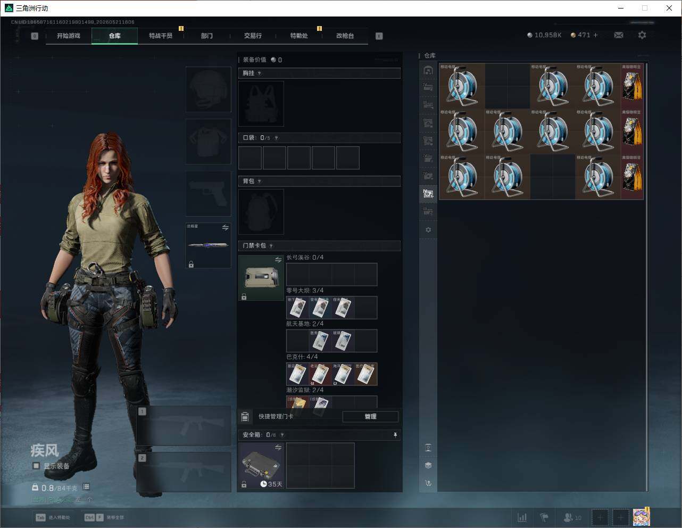Click next tab arrow right of 改枪台
Image resolution: width=682 pixels, height=528 pixels.
coord(379,36)
